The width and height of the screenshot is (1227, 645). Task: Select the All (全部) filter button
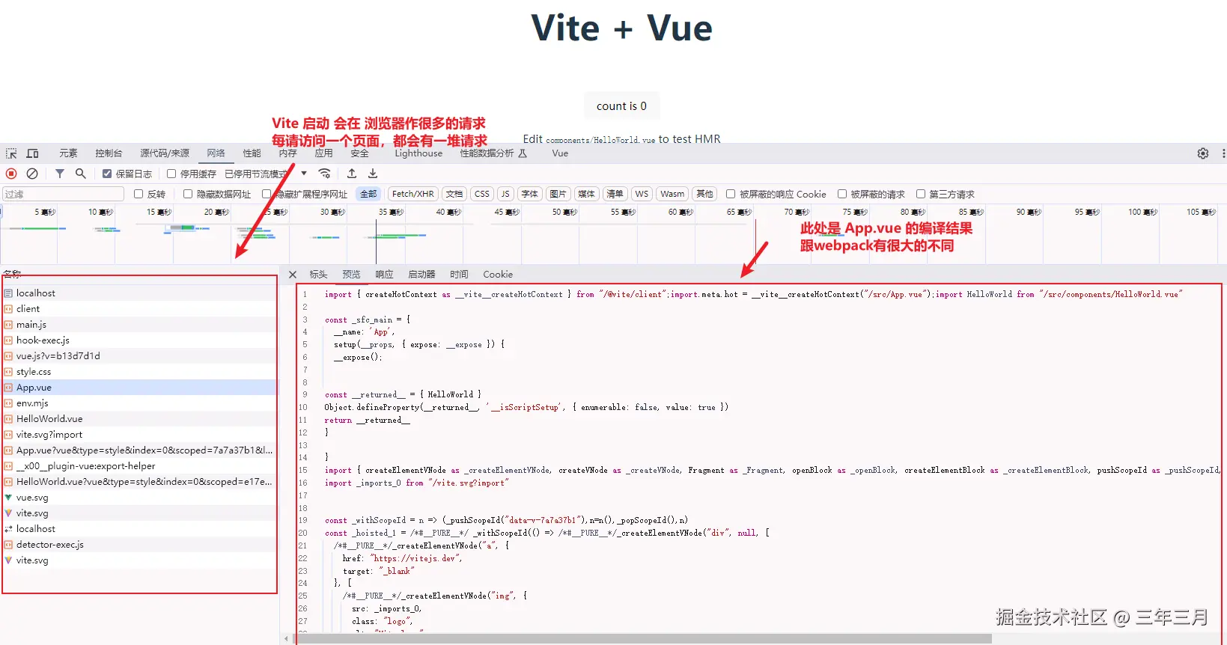368,194
